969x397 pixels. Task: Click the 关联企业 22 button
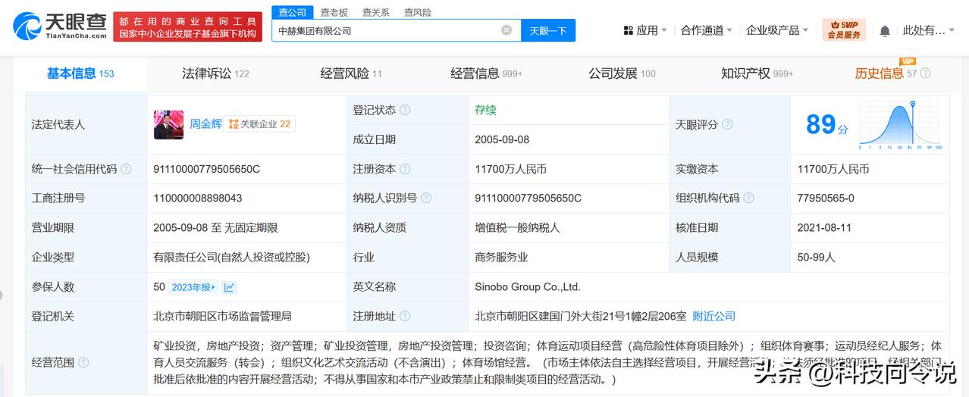coord(259,123)
